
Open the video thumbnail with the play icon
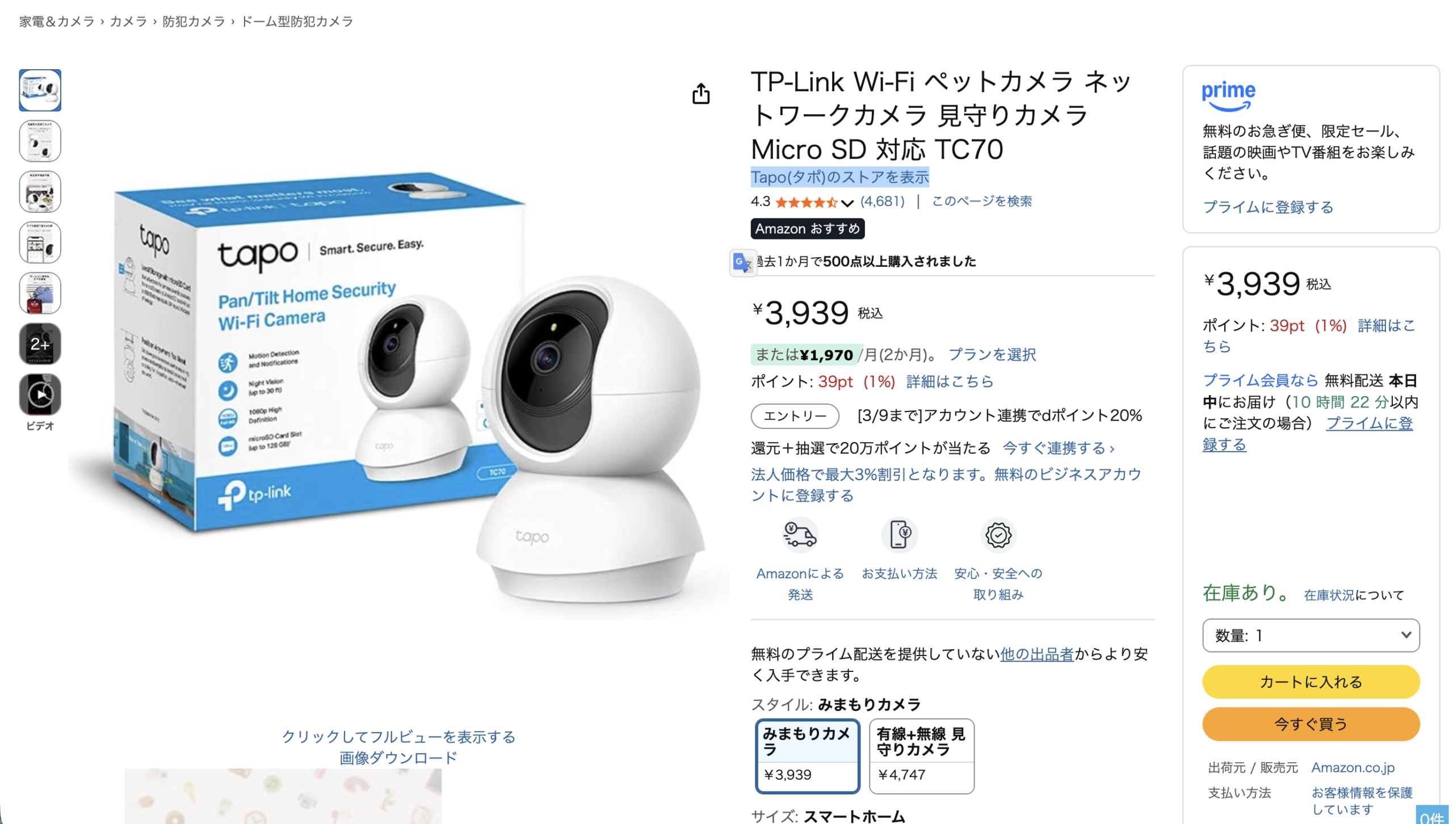[x=40, y=394]
